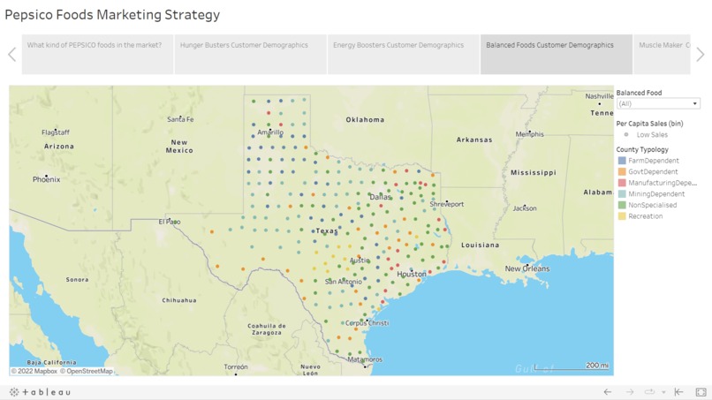Select the Low Sales legend marker
The image size is (712, 400).
click(626, 134)
